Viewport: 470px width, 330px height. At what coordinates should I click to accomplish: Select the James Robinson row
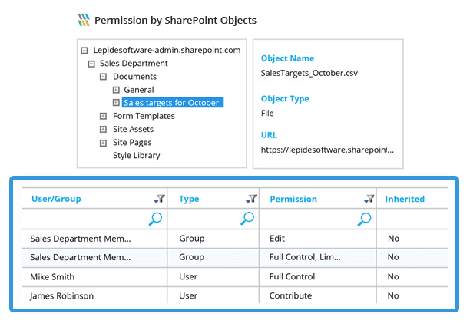[x=235, y=295]
